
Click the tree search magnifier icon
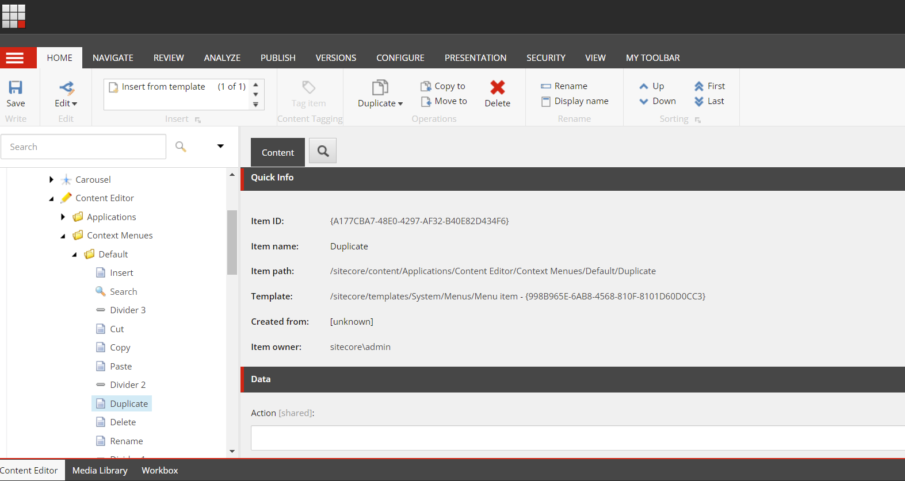[x=181, y=147]
